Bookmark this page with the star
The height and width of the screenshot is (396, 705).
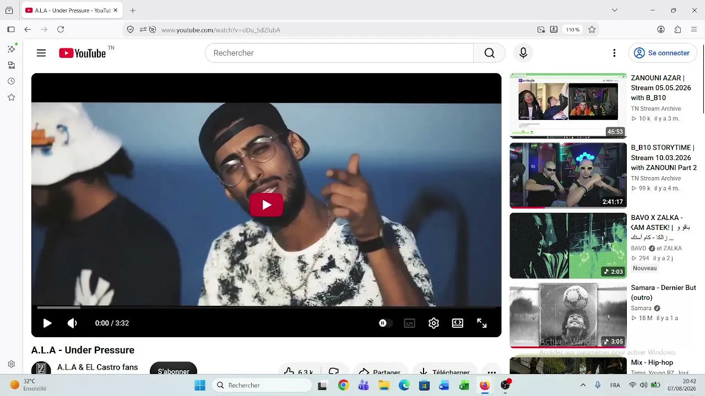coord(592,30)
